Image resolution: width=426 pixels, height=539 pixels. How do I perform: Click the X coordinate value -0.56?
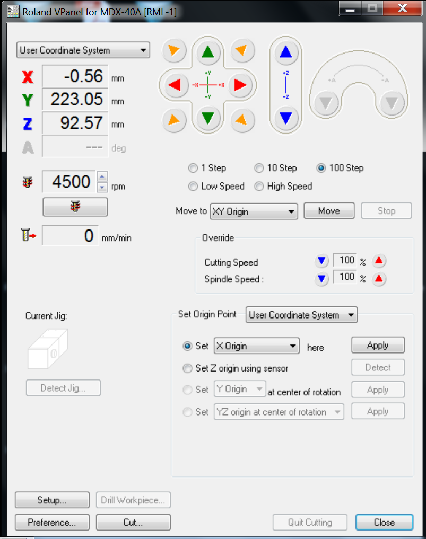click(75, 76)
